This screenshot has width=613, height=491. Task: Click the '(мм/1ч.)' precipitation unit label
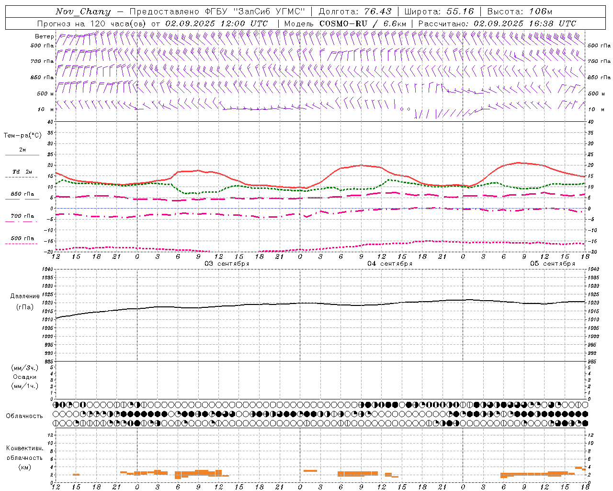[x=25, y=386]
